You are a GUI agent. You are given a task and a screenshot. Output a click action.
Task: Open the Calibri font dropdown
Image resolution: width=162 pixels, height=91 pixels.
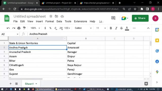(83, 28)
